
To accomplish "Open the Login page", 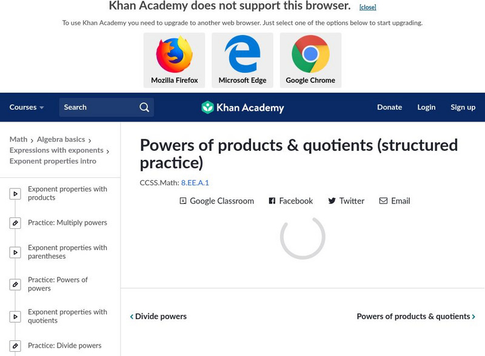I will 426,107.
